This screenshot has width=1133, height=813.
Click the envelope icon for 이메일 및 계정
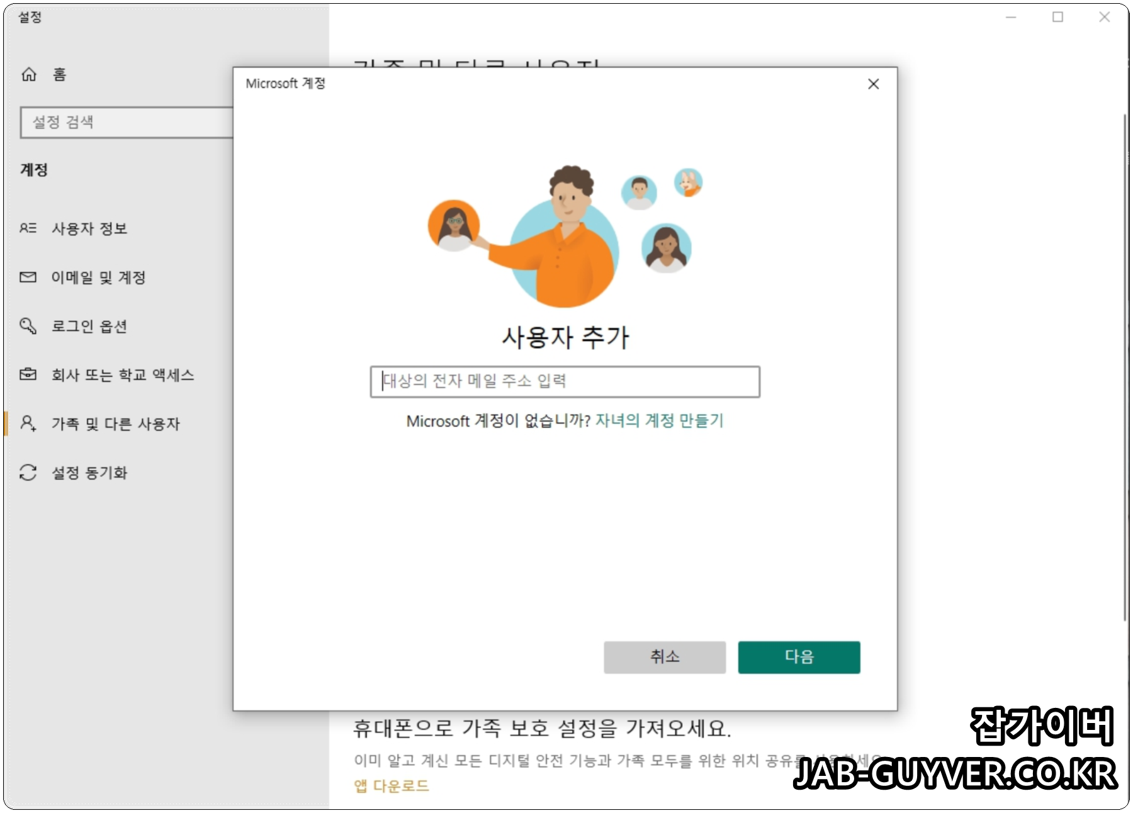[x=28, y=277]
